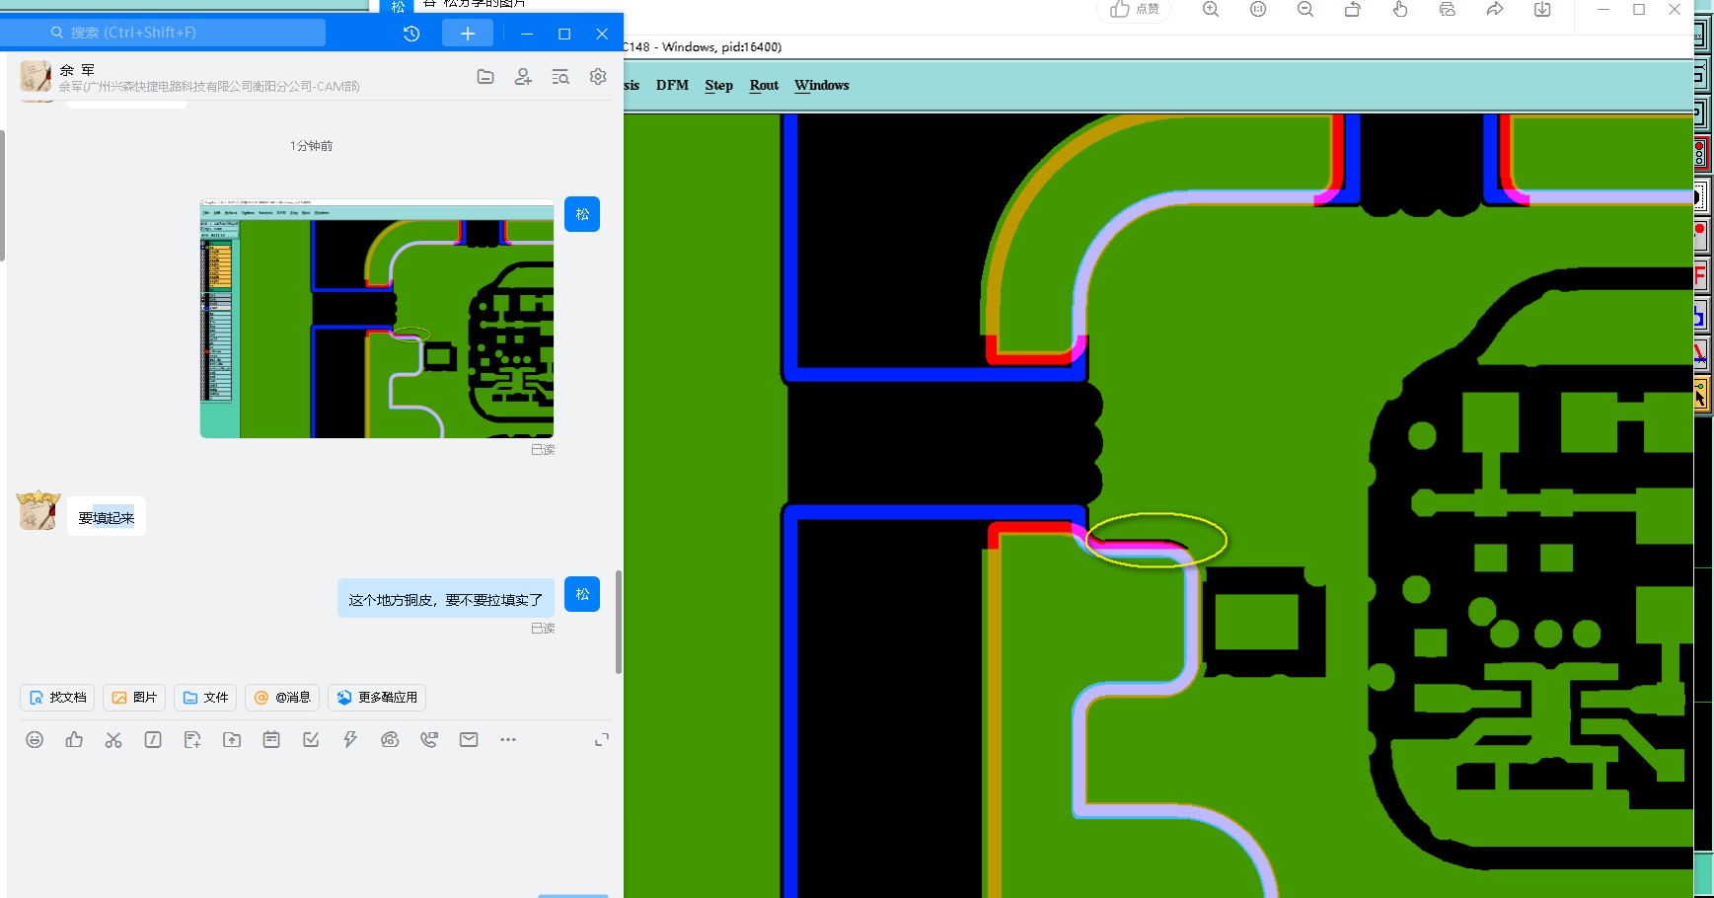Click the 这个地方铜皮 sent message bubble
Screen dimensions: 1714x898
pyautogui.click(x=446, y=599)
